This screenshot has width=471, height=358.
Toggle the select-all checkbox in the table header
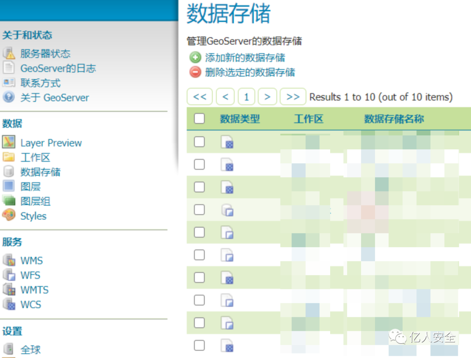pyautogui.click(x=199, y=118)
